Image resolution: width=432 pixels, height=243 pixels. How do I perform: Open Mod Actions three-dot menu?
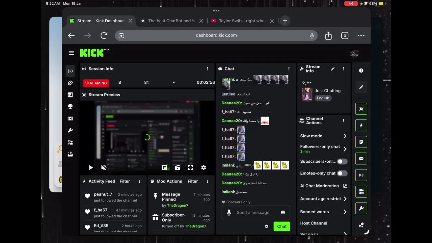click(207, 181)
